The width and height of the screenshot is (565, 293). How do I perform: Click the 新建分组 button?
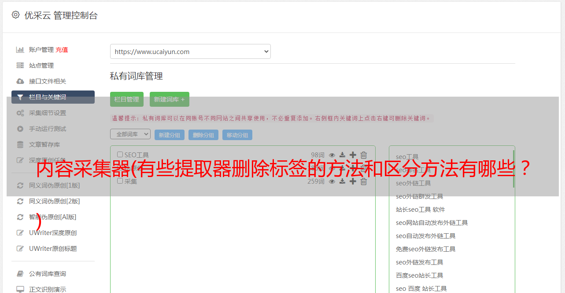(x=170, y=135)
